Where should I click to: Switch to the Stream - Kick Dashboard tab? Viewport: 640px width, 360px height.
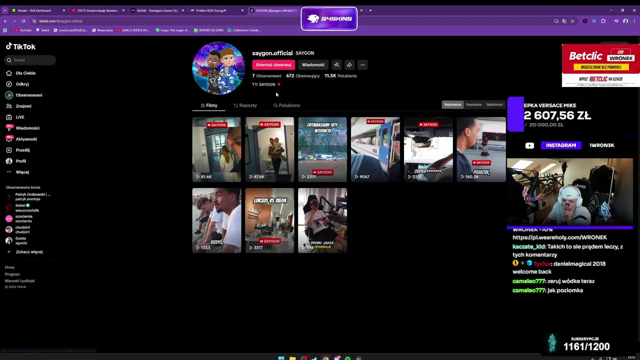pos(38,10)
